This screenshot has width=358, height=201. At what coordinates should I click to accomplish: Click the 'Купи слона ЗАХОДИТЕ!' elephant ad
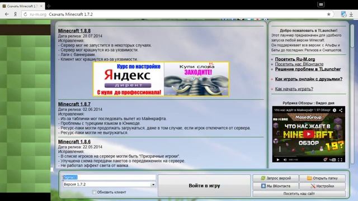point(196,79)
